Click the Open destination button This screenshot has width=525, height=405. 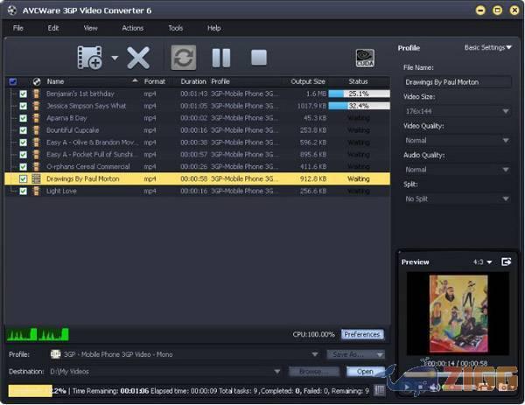tap(365, 371)
